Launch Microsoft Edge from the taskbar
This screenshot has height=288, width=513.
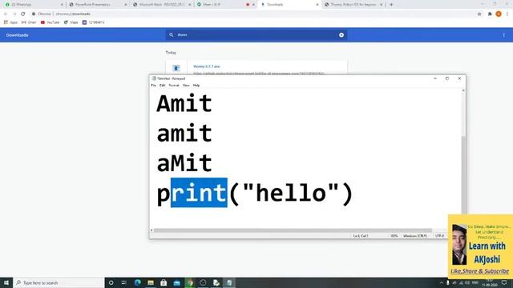137,282
